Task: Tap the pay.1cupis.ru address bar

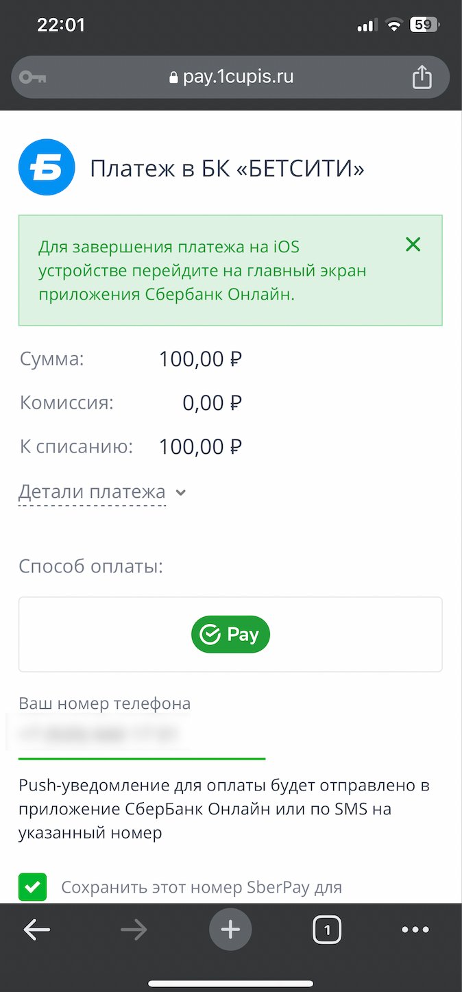Action: (x=237, y=77)
